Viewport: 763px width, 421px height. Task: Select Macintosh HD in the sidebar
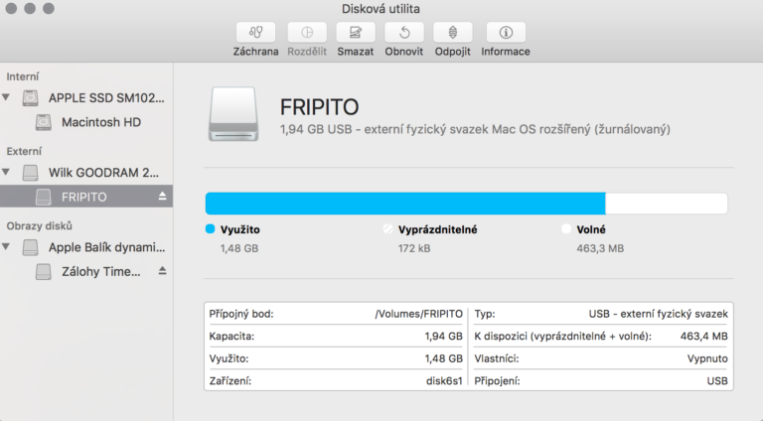100,122
